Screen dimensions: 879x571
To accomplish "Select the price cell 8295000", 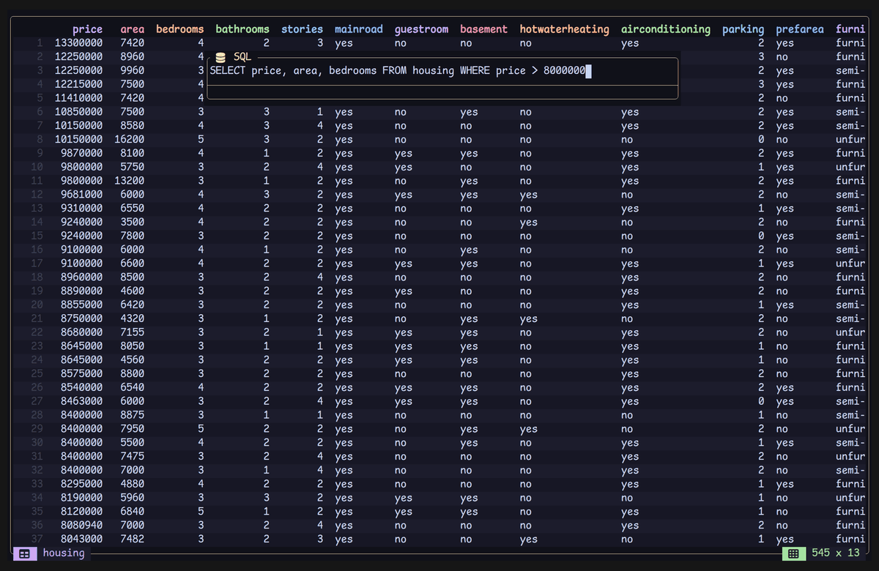I will [x=81, y=484].
